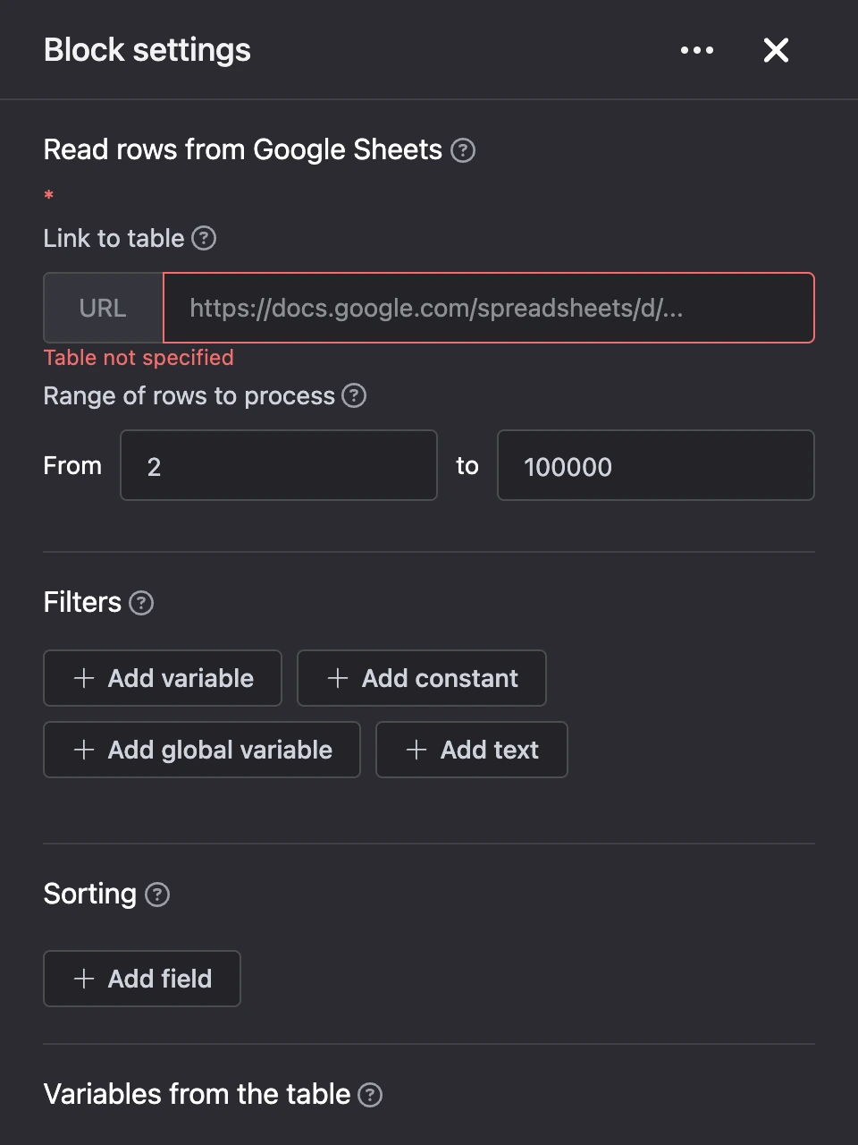This screenshot has height=1145, width=858.
Task: Show help for Range of rows to process
Action: click(354, 395)
